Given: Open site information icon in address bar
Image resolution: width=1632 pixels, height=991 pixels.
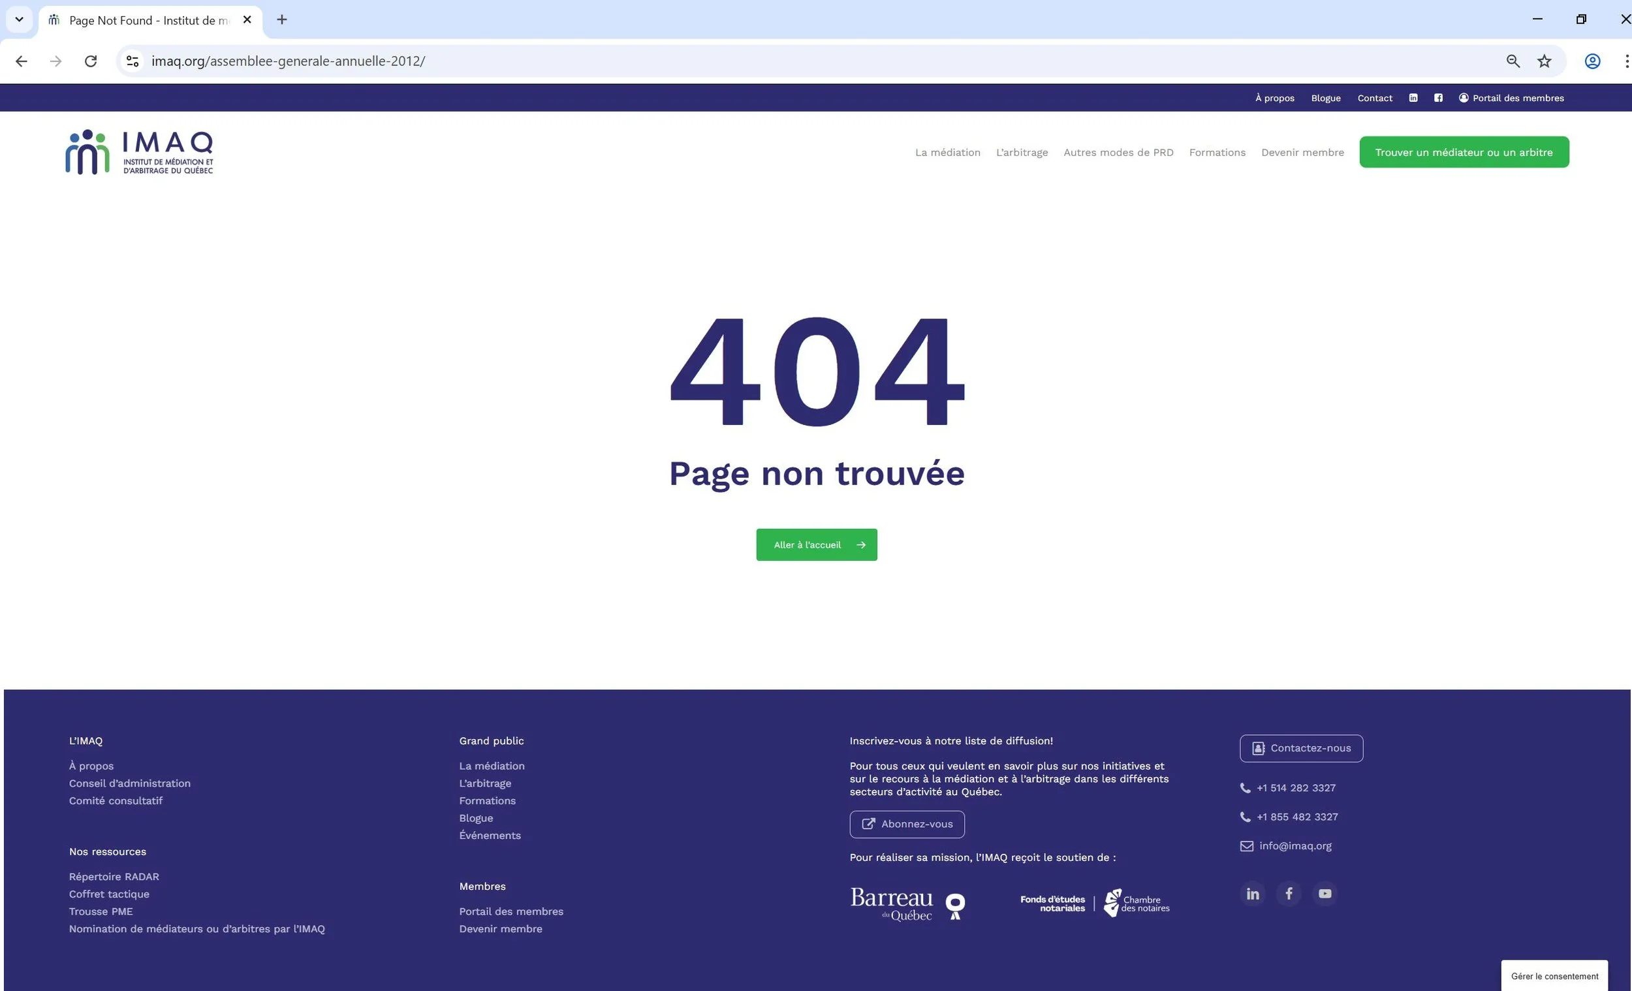Looking at the screenshot, I should (x=133, y=61).
